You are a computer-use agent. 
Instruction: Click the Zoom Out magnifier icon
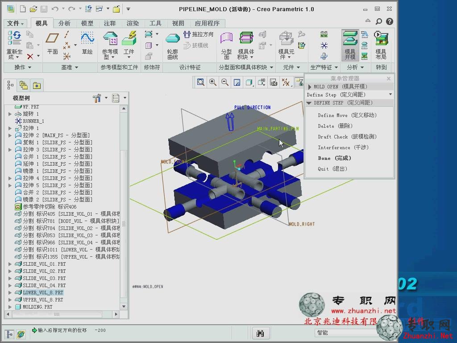(225, 83)
